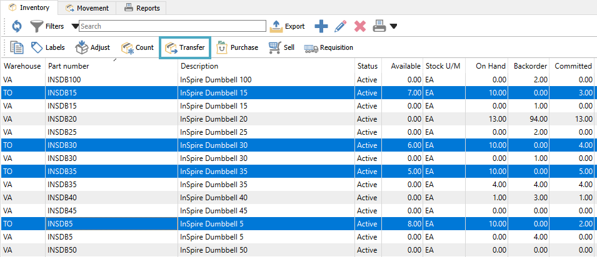Image resolution: width=597 pixels, height=257 pixels.
Task: Click the printer icon
Action: (379, 26)
